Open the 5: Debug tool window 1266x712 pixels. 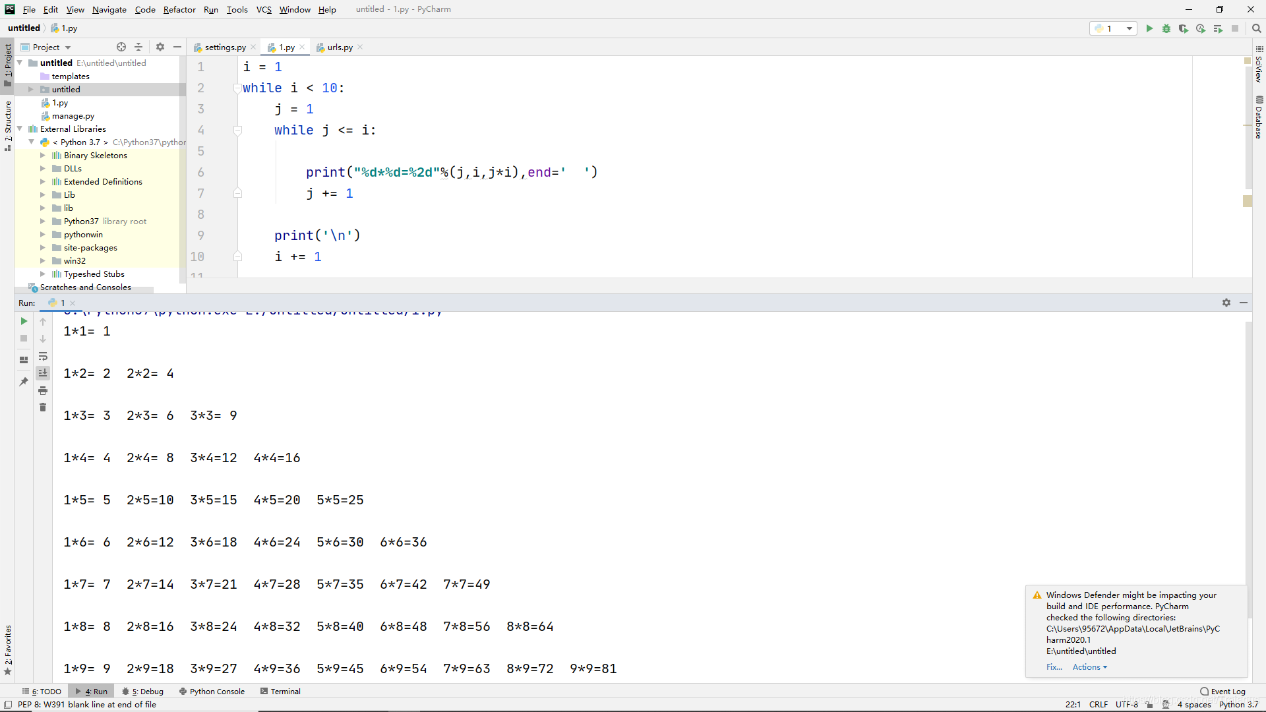(x=142, y=691)
